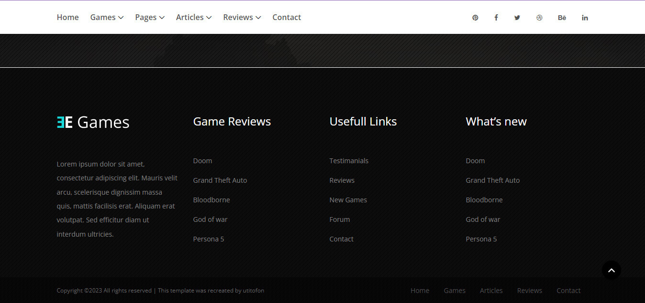Go to Home in top navigation
The image size is (645, 303).
coord(67,17)
